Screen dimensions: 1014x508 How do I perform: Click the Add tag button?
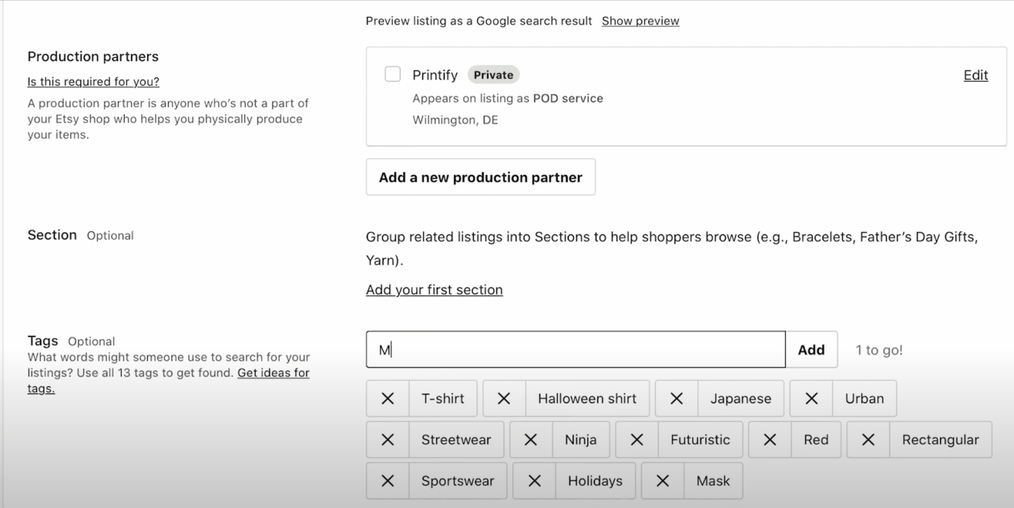tap(811, 350)
